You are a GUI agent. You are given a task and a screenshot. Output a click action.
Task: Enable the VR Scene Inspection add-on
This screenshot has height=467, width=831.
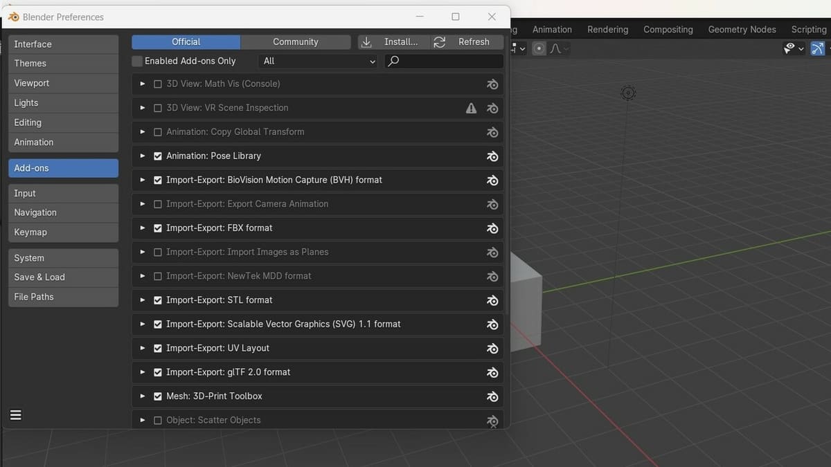click(158, 108)
